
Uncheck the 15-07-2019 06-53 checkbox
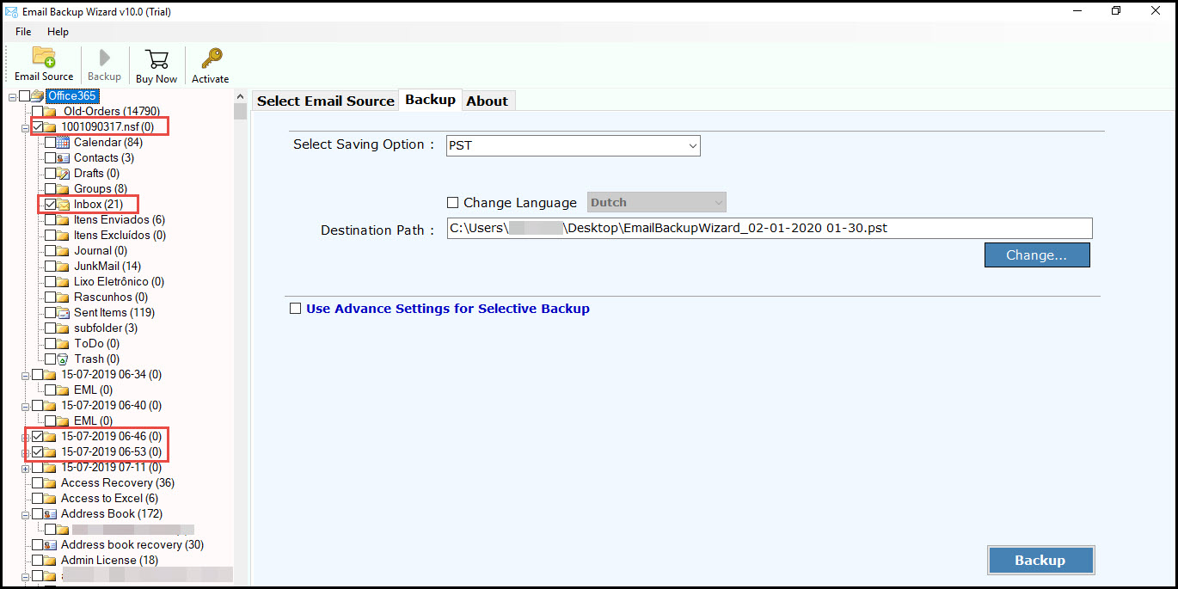pos(37,451)
